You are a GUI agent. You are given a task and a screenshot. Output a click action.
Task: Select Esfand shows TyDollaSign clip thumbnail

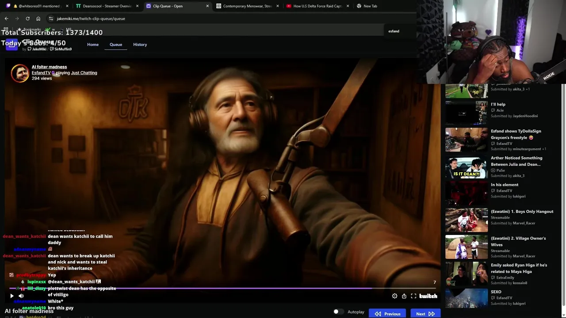[x=467, y=140]
